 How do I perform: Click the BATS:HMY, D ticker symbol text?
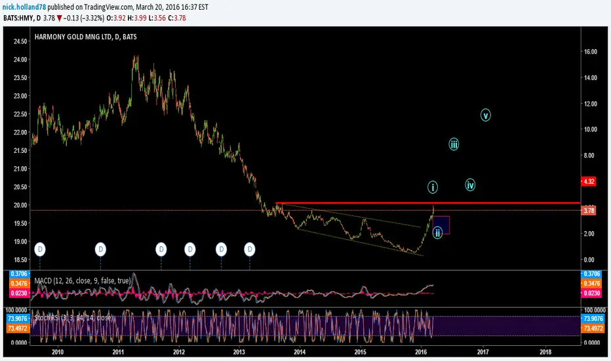pyautogui.click(x=22, y=18)
